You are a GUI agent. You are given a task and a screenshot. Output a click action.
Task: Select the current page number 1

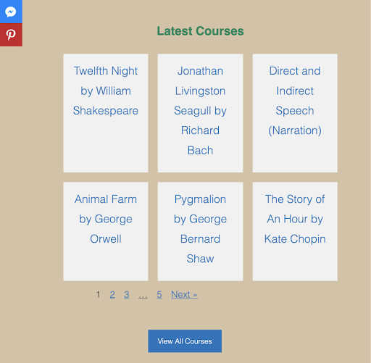coord(98,295)
